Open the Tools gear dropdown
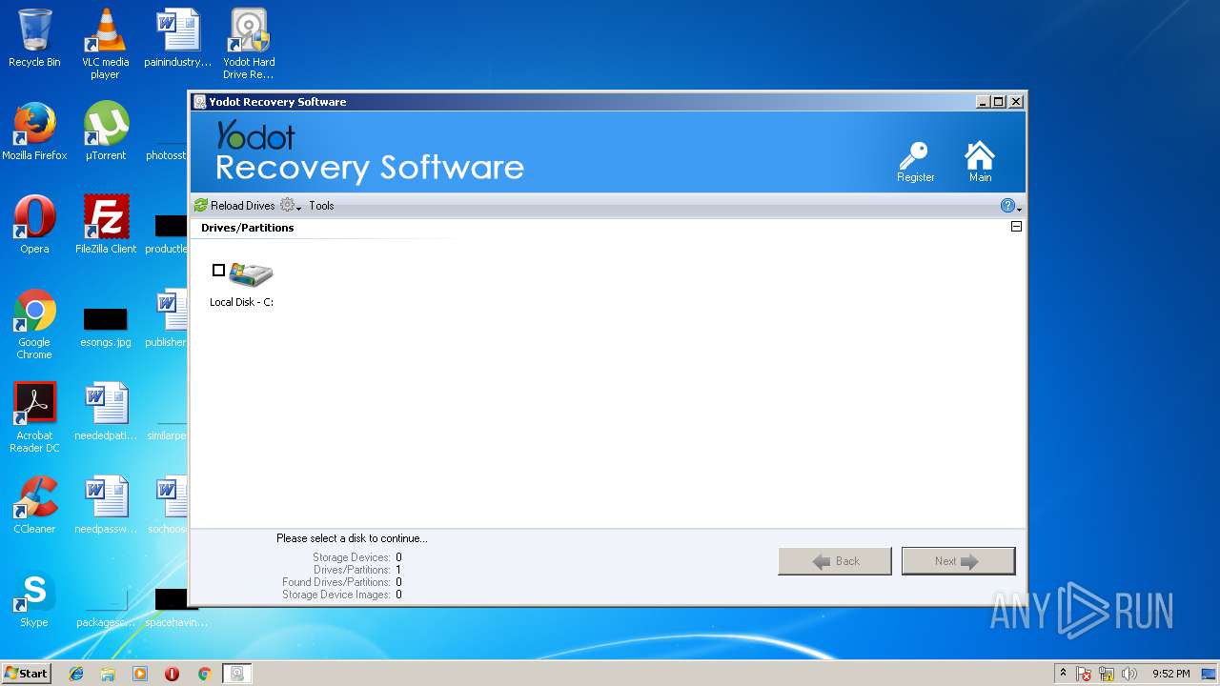The width and height of the screenshot is (1220, 686). 291,206
